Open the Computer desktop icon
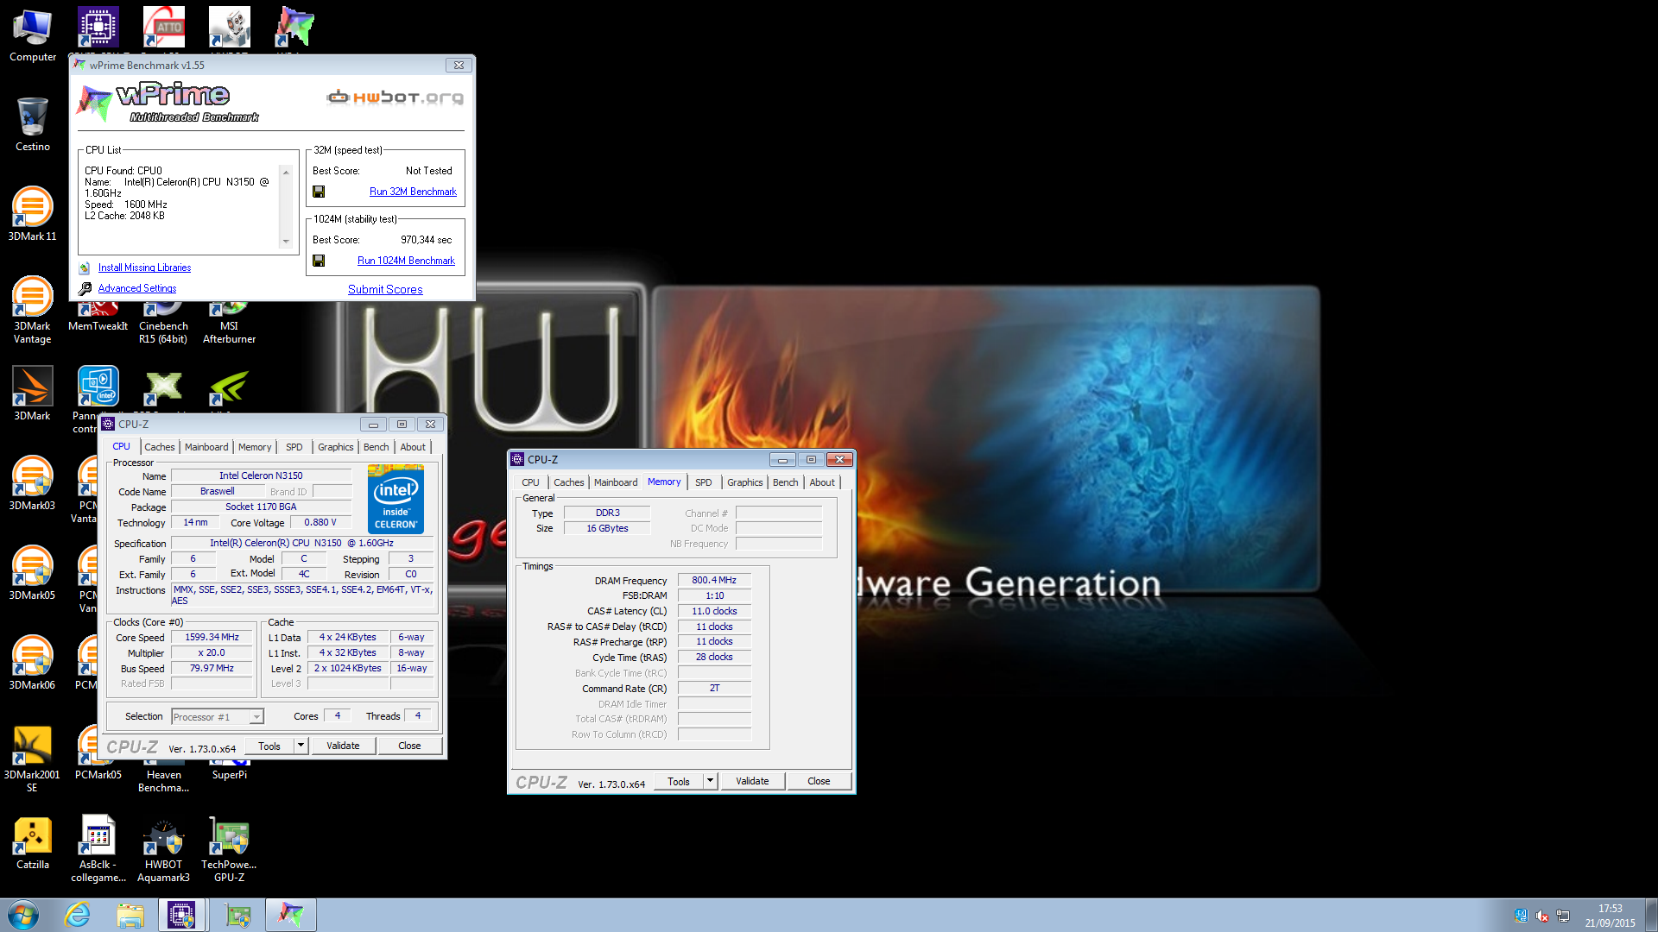The width and height of the screenshot is (1658, 932). [33, 36]
